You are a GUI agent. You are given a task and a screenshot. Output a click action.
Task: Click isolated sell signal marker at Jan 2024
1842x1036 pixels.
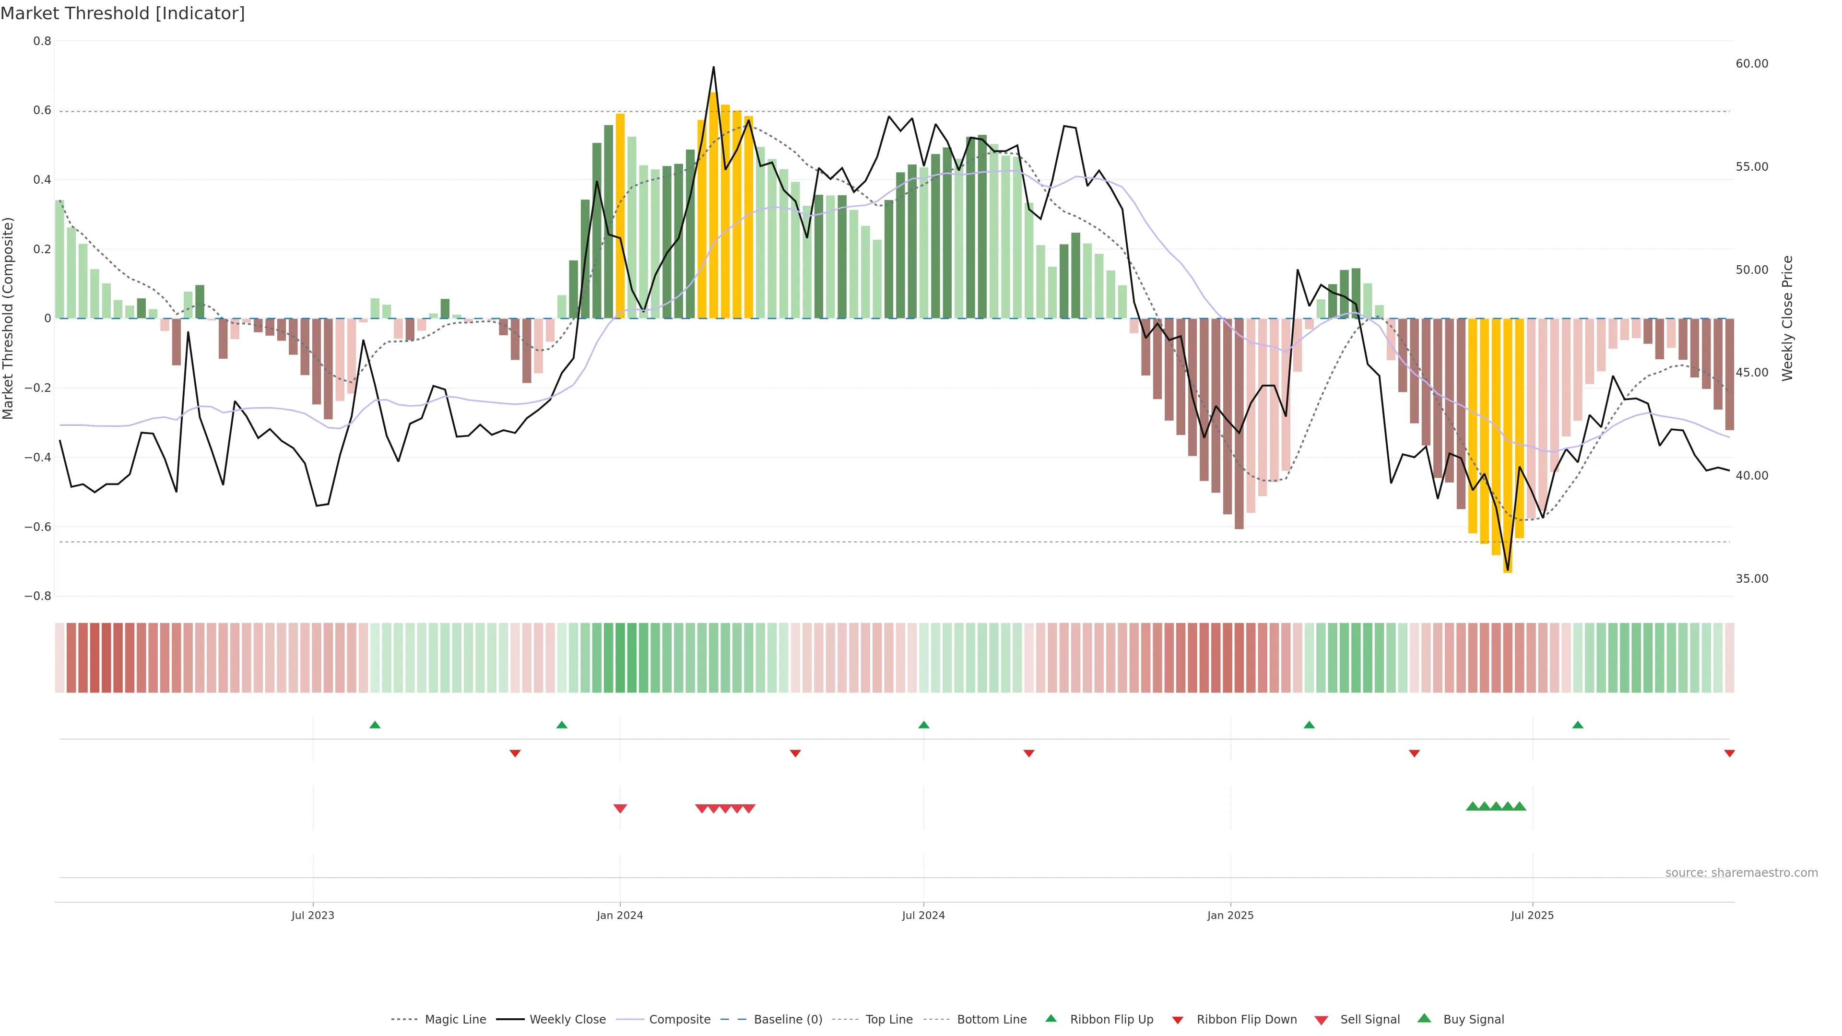pos(620,809)
